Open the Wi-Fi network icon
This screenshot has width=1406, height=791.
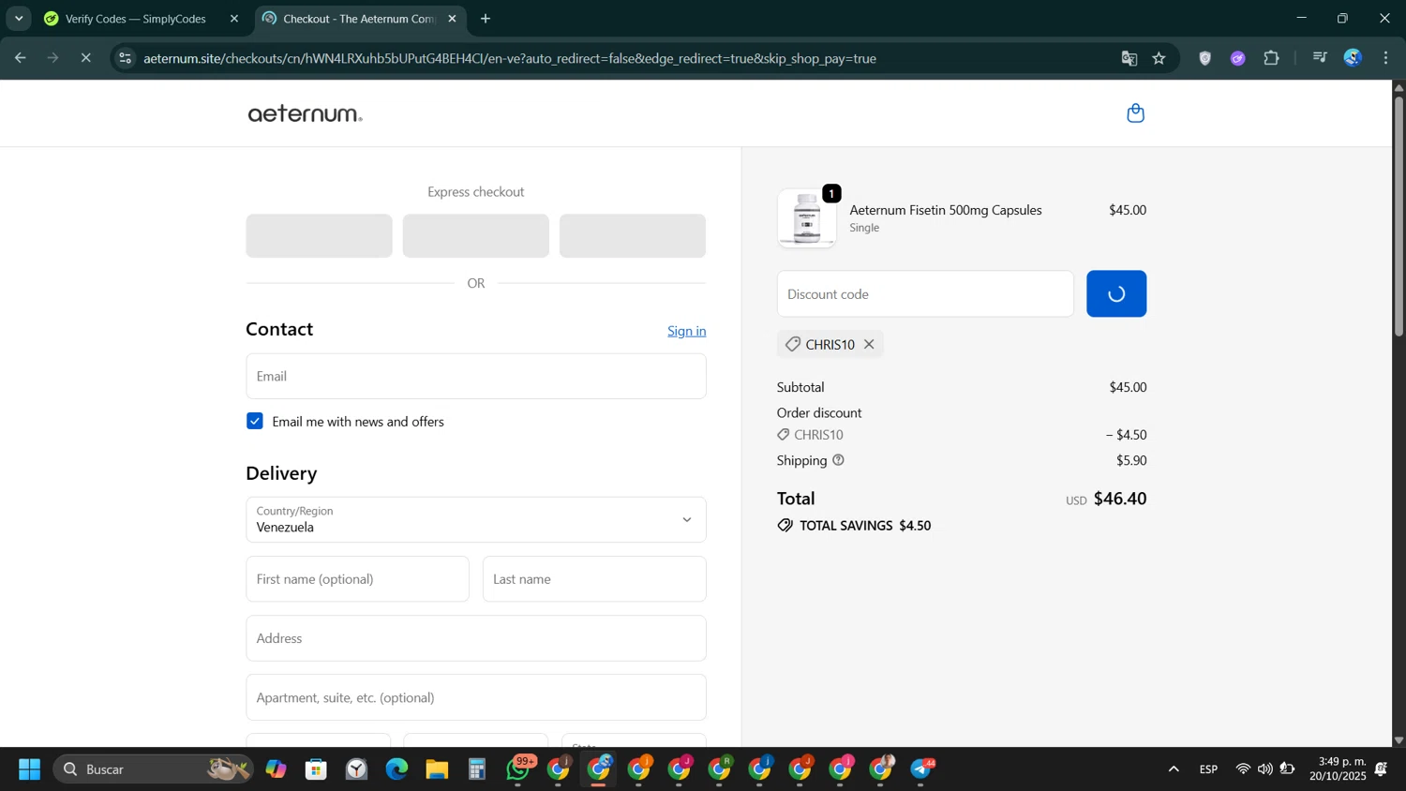click(1243, 769)
